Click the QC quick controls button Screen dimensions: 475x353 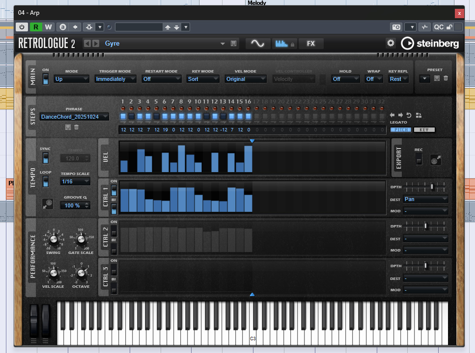tap(439, 27)
